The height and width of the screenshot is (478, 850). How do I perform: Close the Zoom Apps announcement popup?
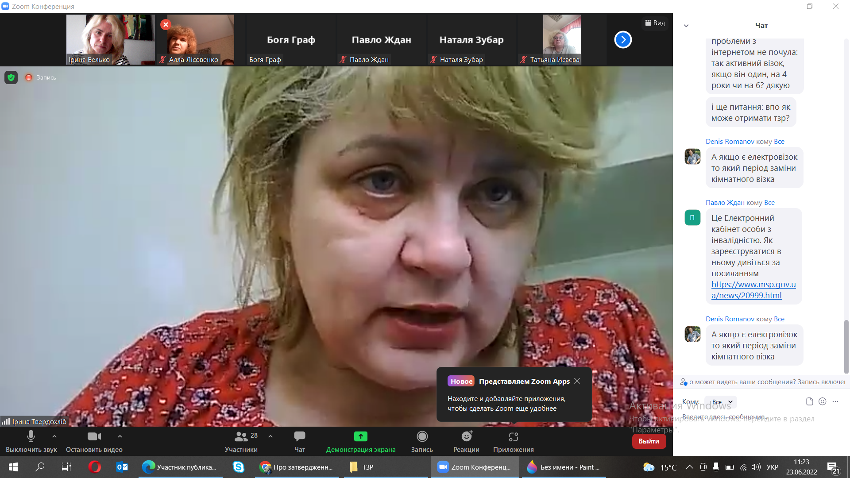pos(577,381)
